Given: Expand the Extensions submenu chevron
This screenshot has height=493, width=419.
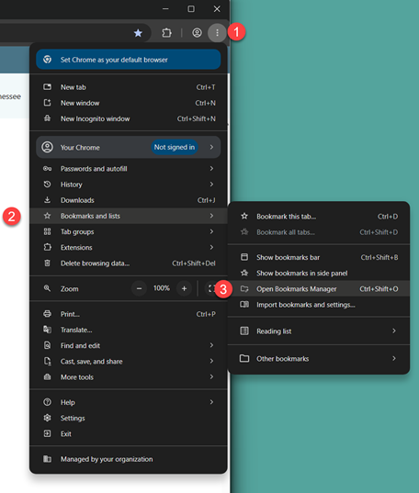Looking at the screenshot, I should pos(211,248).
